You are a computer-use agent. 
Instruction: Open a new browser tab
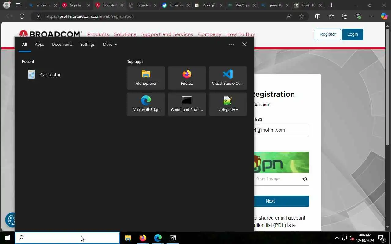331,5
